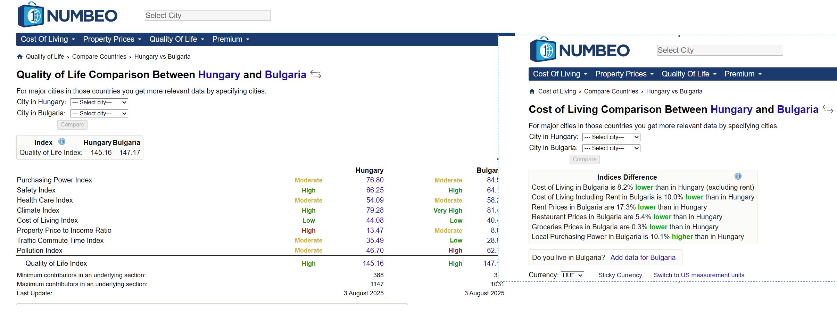Click the home icon in Quality of Life breadcrumb
Screen dimensions: 837x320
[20, 57]
